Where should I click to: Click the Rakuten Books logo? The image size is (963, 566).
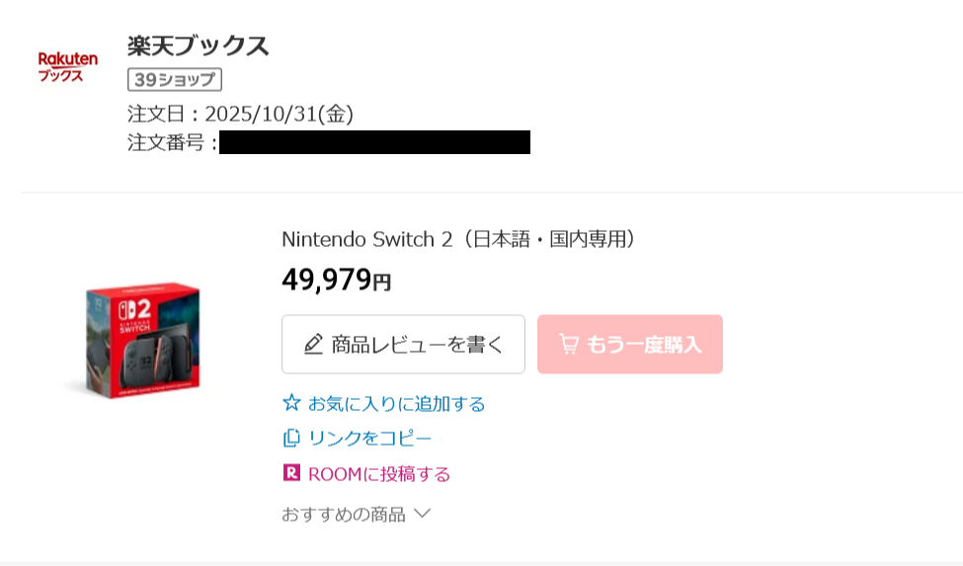click(x=67, y=66)
